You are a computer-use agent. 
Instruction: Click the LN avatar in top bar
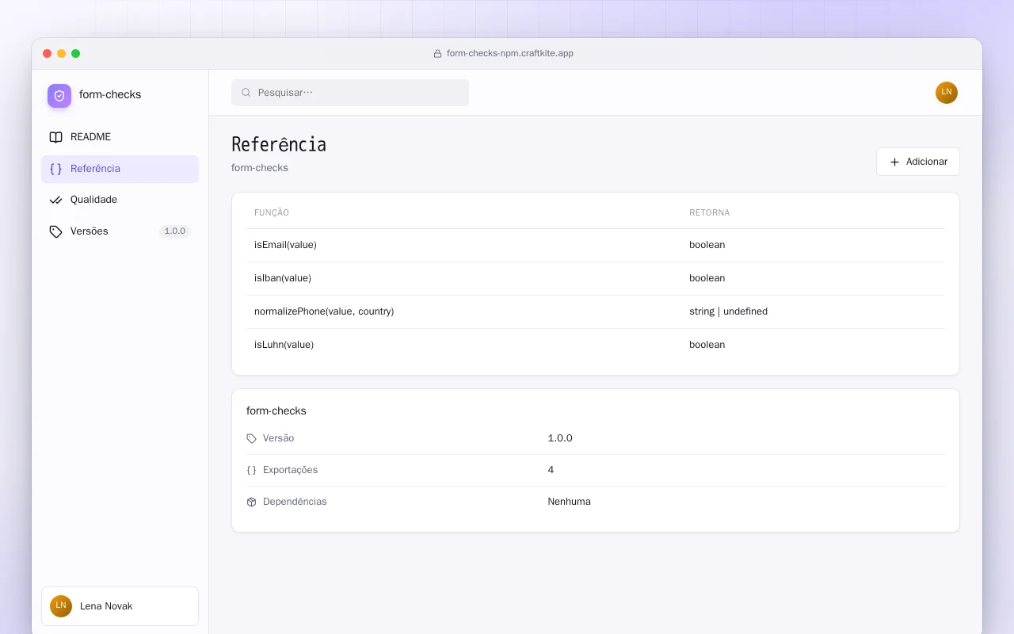(x=947, y=93)
